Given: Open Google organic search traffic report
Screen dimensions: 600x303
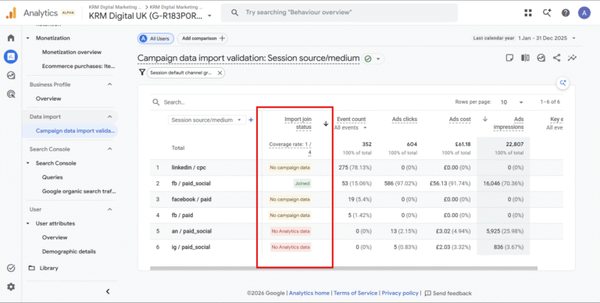Looking at the screenshot, I should click(x=79, y=191).
